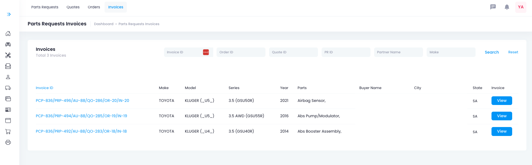Click the Series column header

point(234,88)
